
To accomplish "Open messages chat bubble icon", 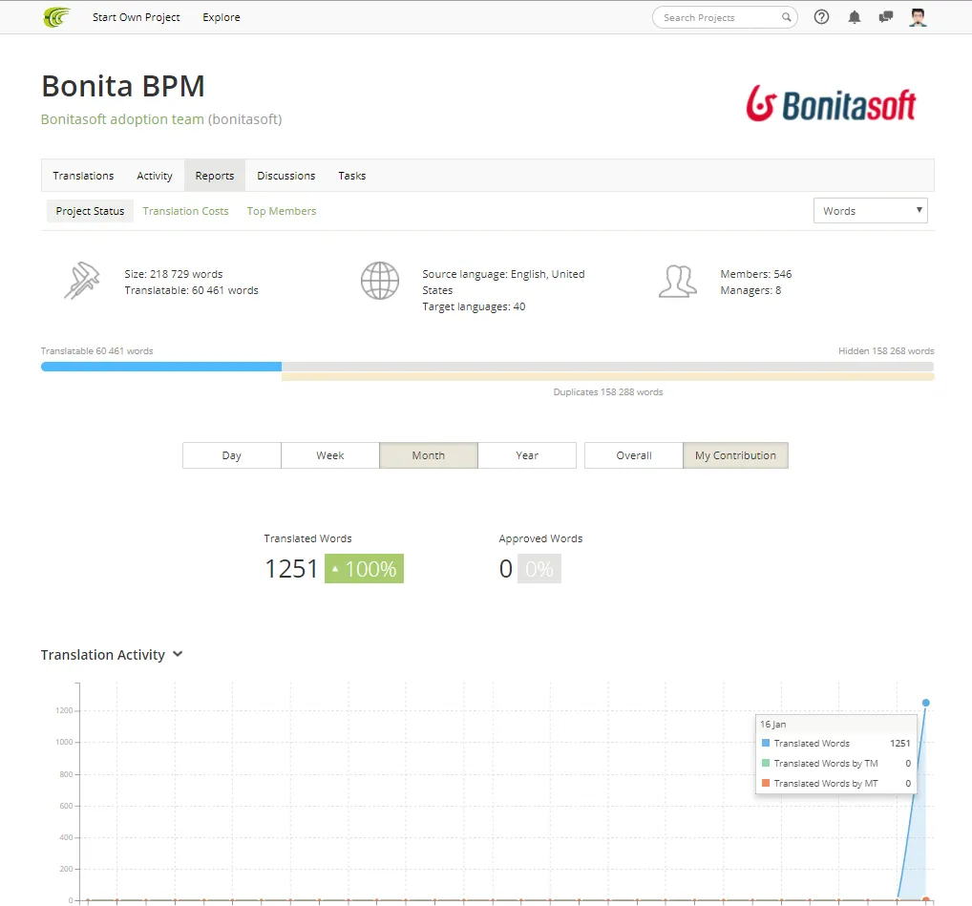I will (x=886, y=17).
